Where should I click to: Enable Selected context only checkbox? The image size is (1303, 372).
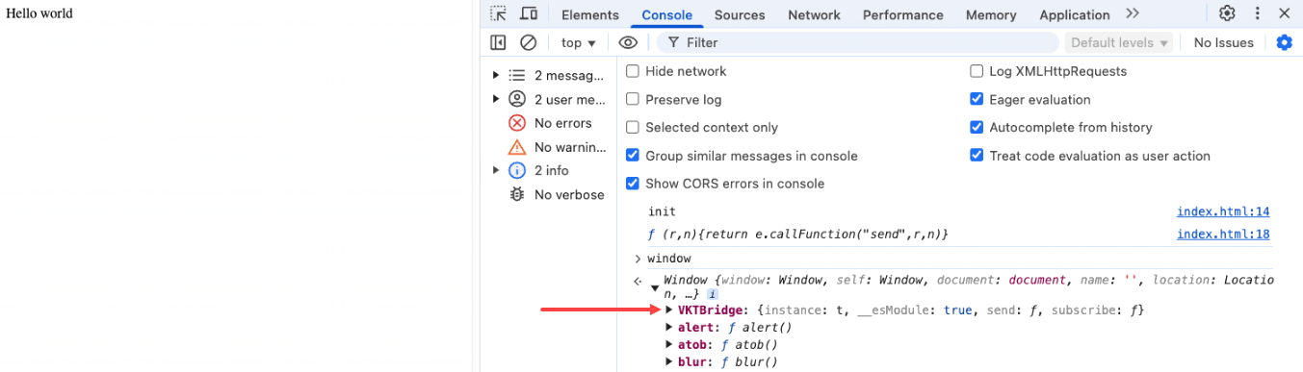633,127
